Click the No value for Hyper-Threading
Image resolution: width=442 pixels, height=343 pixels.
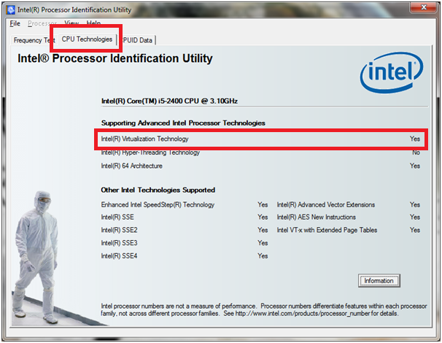[x=416, y=153]
